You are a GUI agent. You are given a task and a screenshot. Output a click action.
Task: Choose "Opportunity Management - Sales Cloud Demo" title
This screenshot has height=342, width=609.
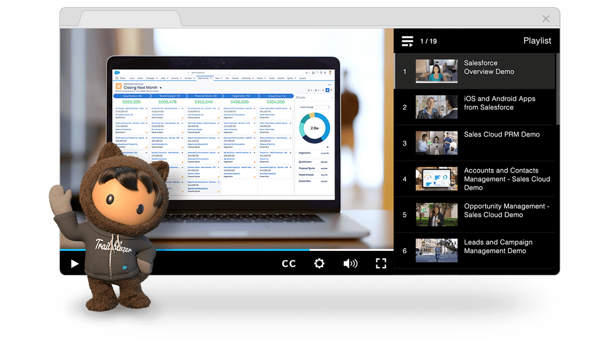pos(506,210)
